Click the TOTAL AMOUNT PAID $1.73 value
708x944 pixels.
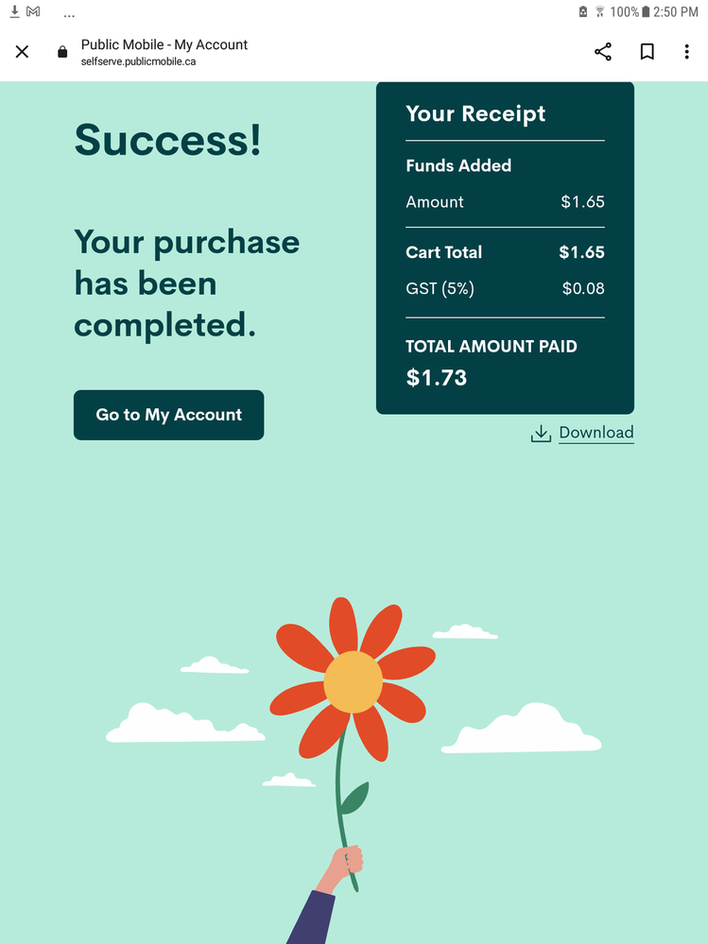click(x=437, y=378)
